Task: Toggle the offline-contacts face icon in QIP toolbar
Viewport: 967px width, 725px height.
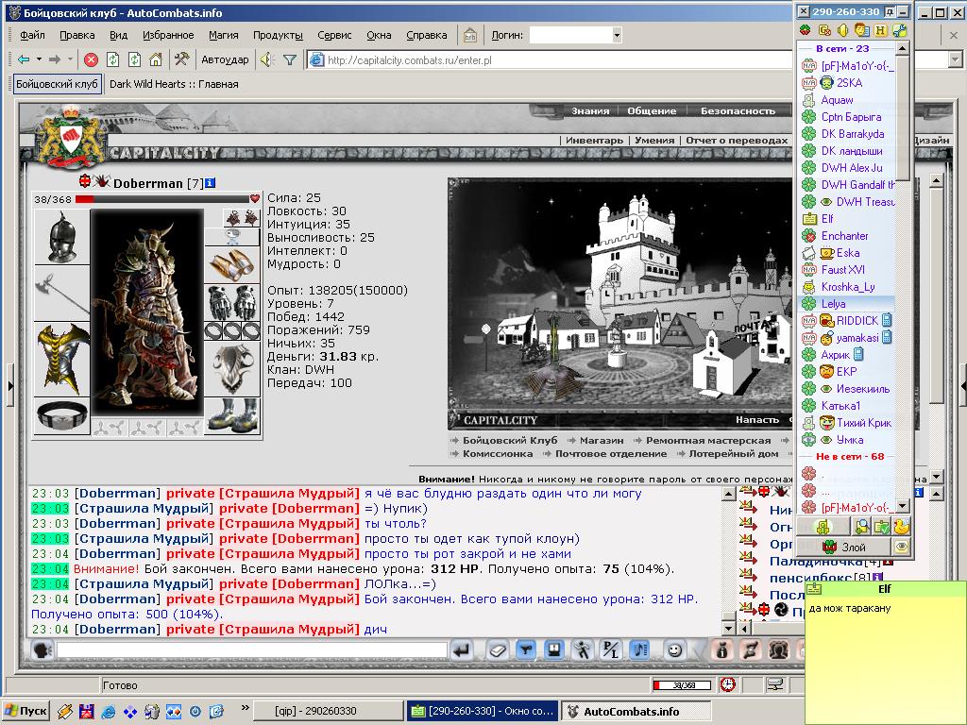Action: coord(862,29)
